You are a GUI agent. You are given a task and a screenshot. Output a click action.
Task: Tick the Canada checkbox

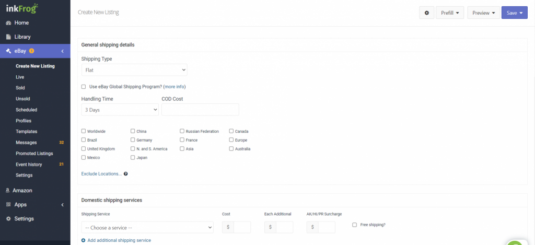click(x=231, y=131)
